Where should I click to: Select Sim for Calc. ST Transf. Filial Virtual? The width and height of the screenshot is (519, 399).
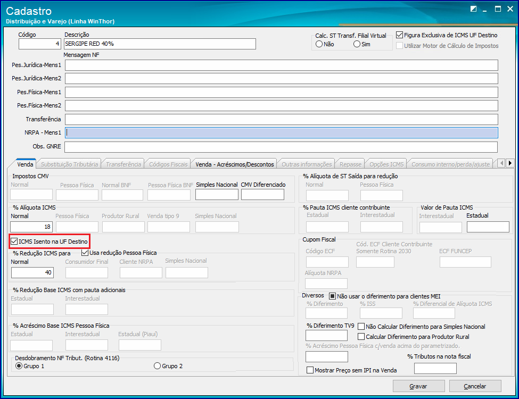(x=357, y=44)
